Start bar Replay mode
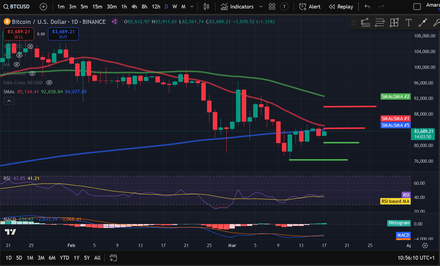Viewport: 440px width, 266px height. 341,7
